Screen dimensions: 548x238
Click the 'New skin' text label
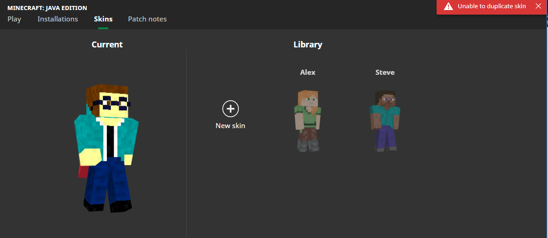(230, 125)
